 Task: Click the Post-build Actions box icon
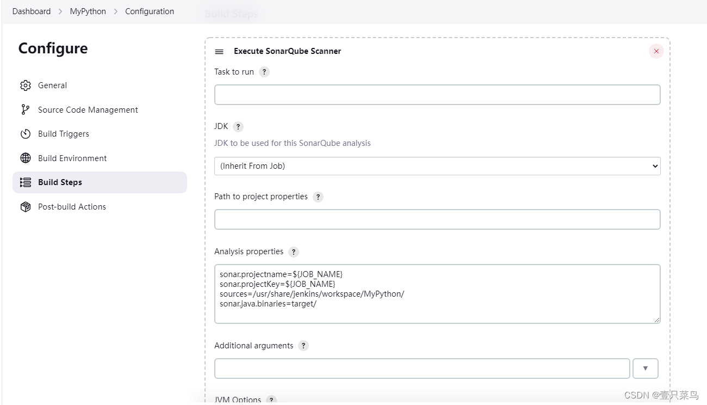coord(26,207)
